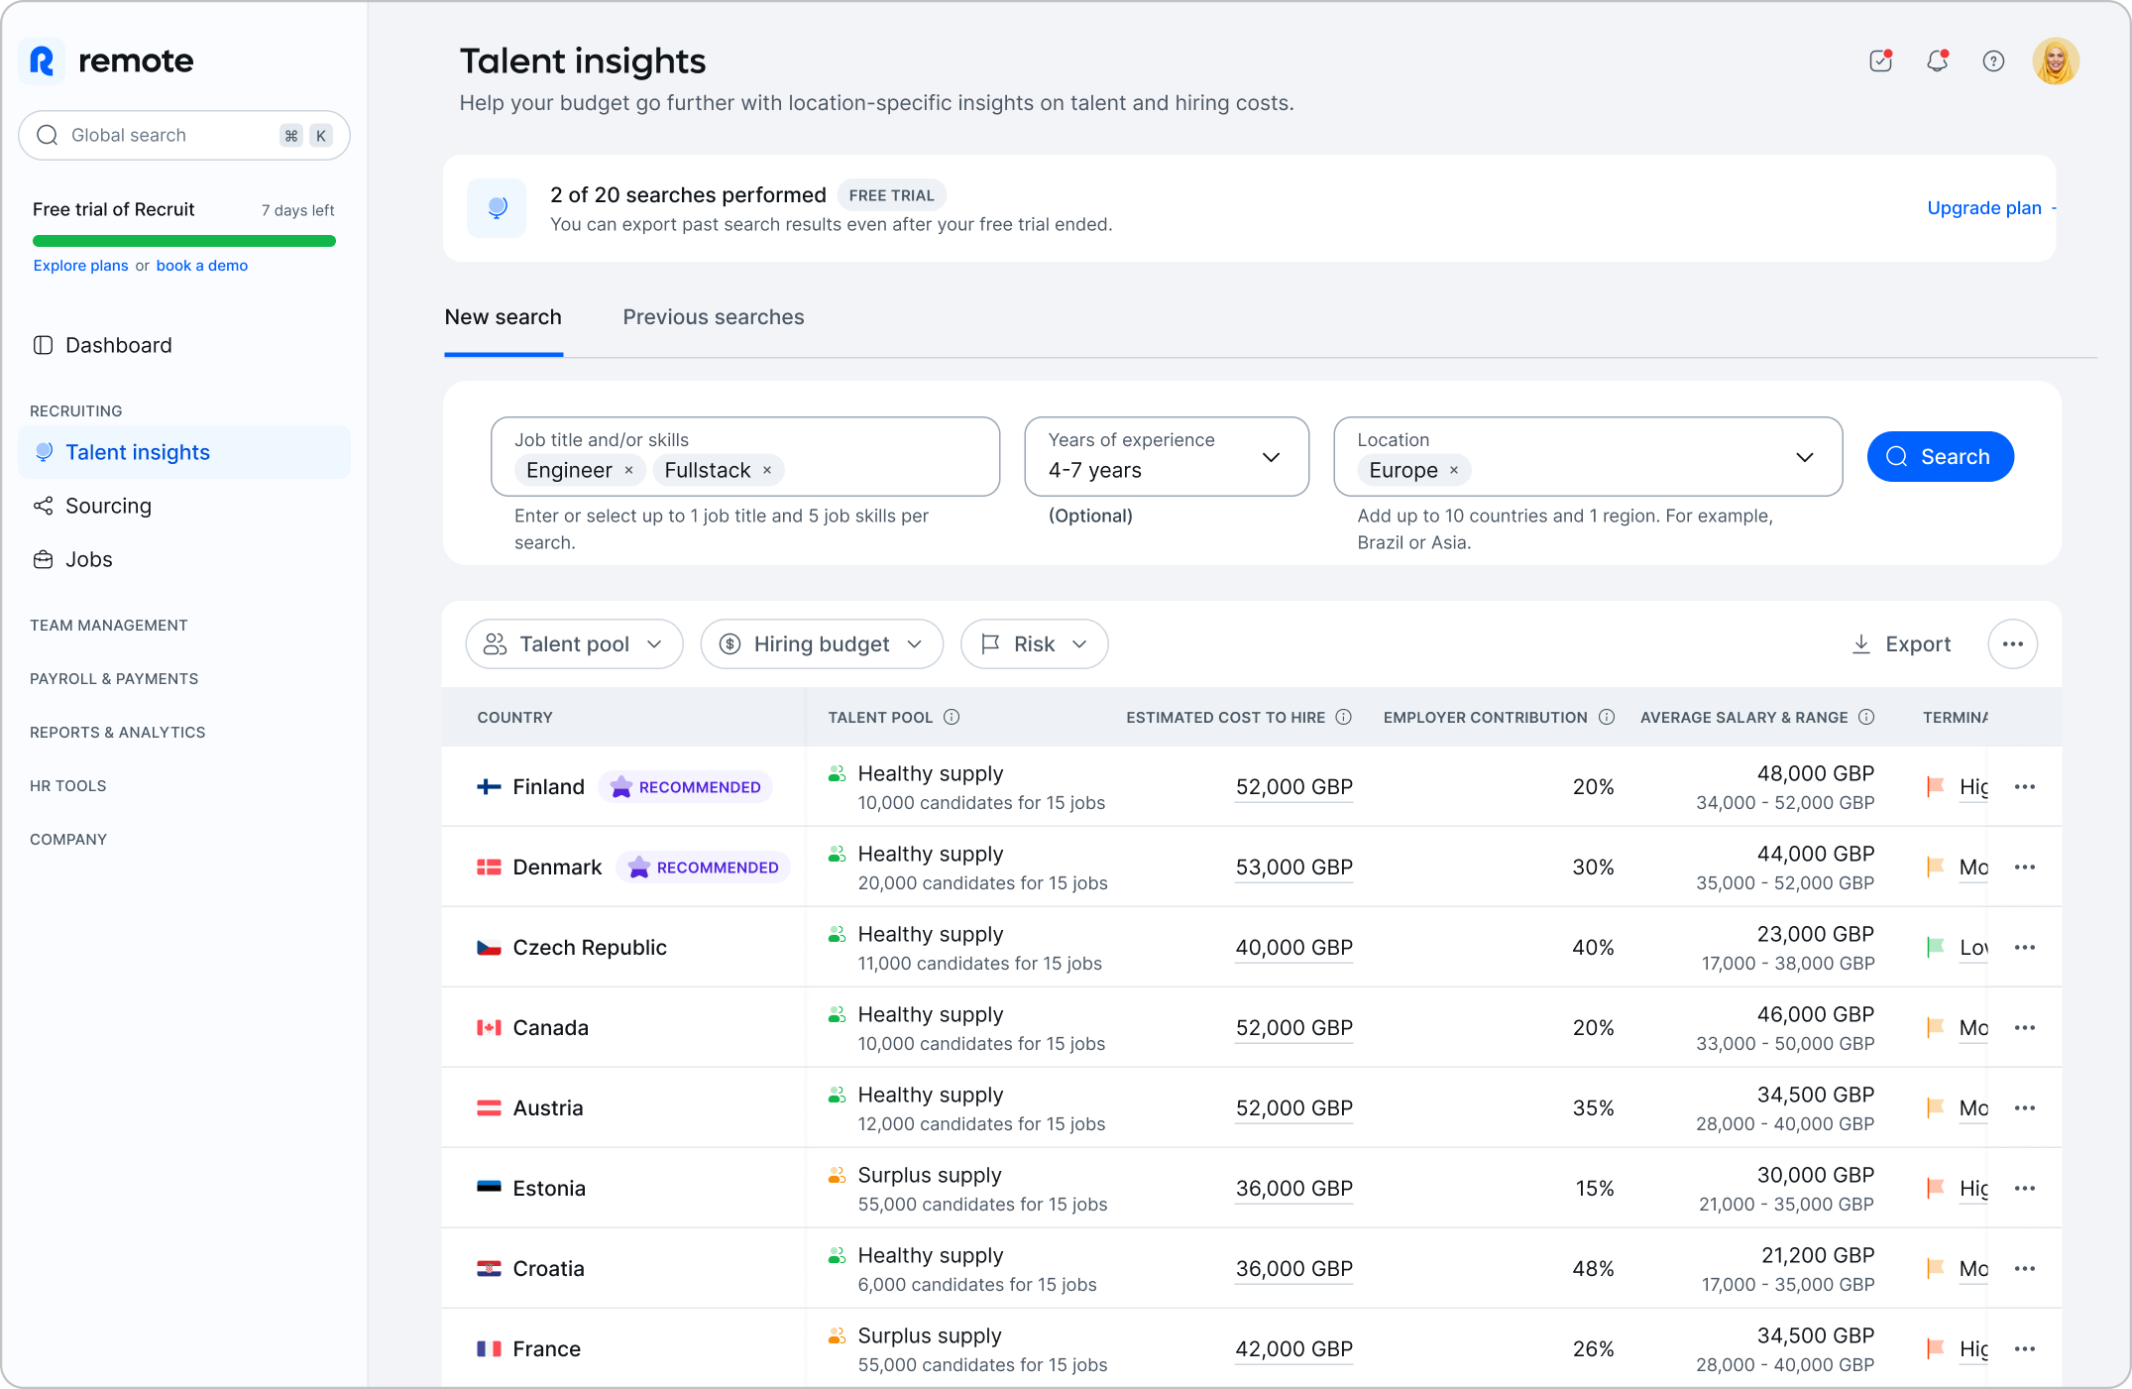
Task: Open the Risk filter dropdown
Action: coord(1034,643)
